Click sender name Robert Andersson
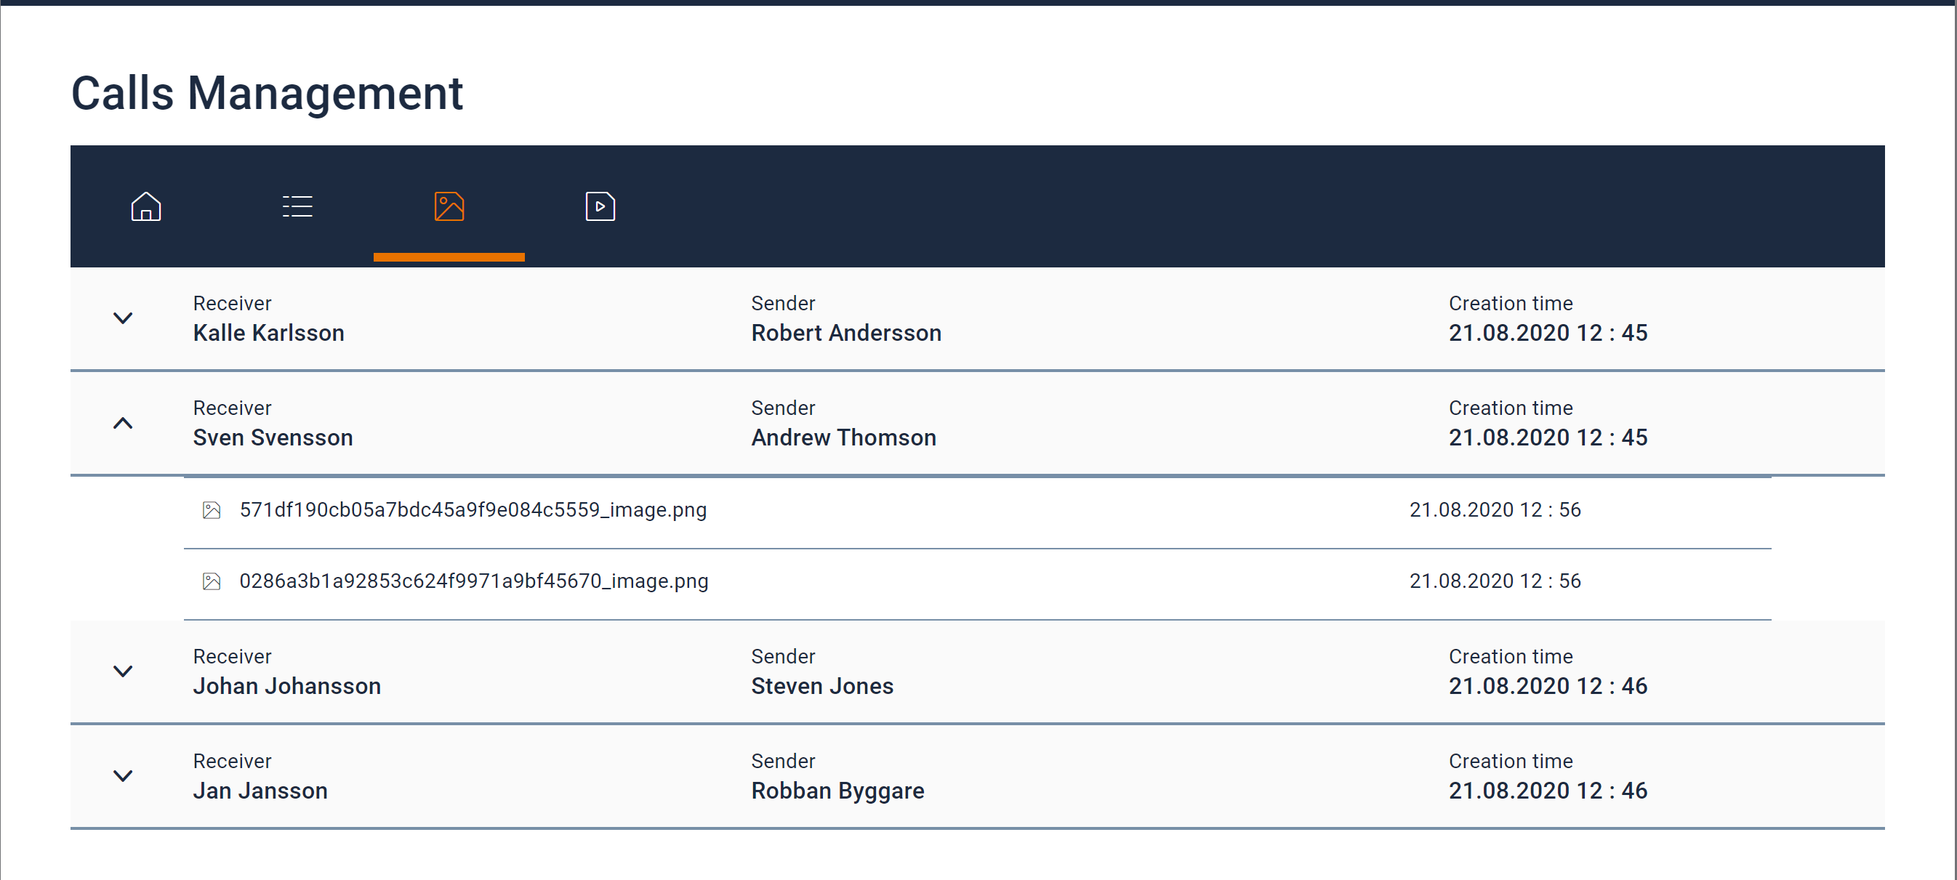This screenshot has height=880, width=1957. click(x=845, y=334)
